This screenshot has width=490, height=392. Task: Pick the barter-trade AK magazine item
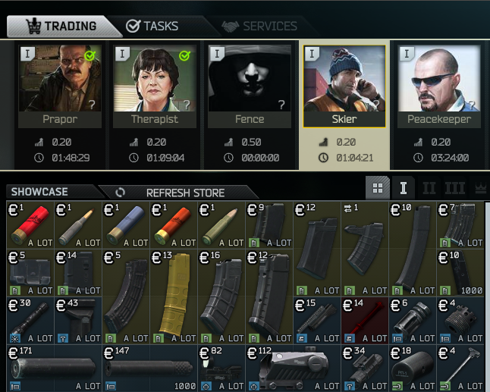(x=364, y=249)
